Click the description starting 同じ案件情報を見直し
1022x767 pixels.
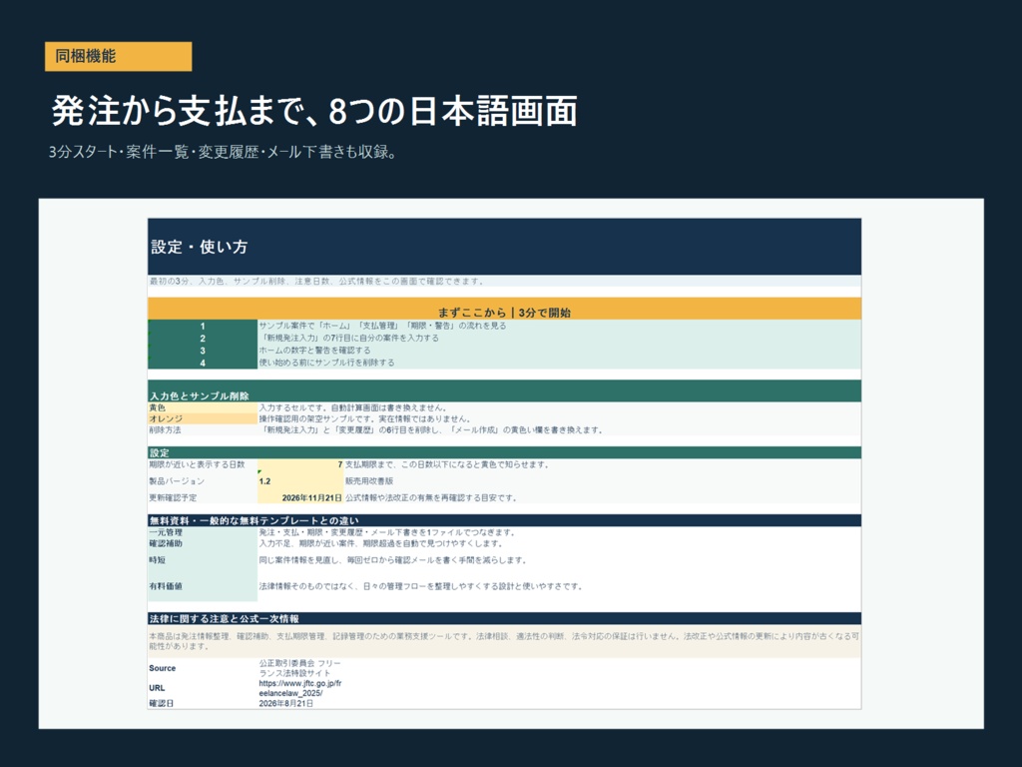coord(393,560)
